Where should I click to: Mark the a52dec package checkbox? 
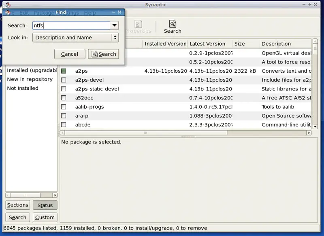[x=64, y=98]
